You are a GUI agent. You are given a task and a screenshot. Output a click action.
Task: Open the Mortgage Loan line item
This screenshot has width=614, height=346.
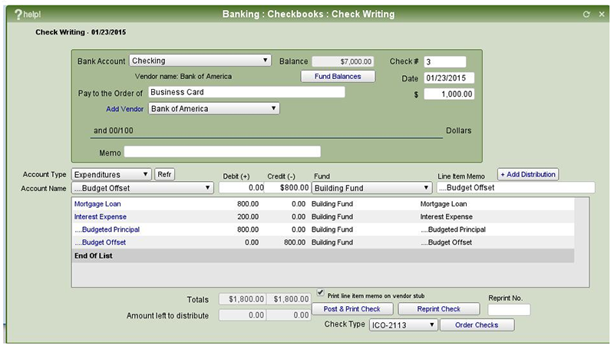[97, 204]
